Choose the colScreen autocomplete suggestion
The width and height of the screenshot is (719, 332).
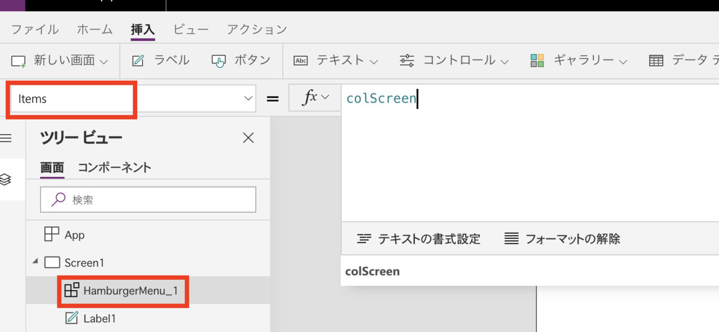pyautogui.click(x=530, y=271)
